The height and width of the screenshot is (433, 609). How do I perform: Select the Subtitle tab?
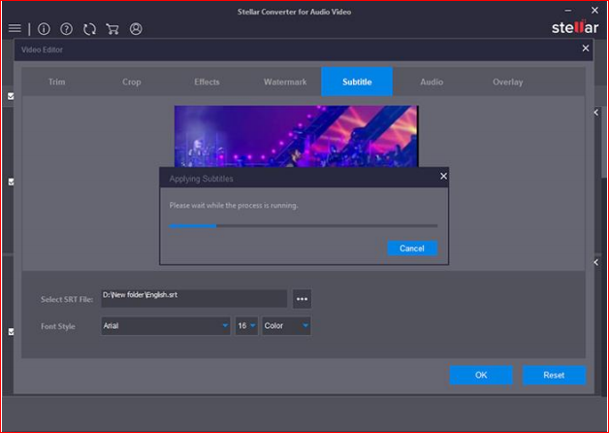(x=357, y=82)
